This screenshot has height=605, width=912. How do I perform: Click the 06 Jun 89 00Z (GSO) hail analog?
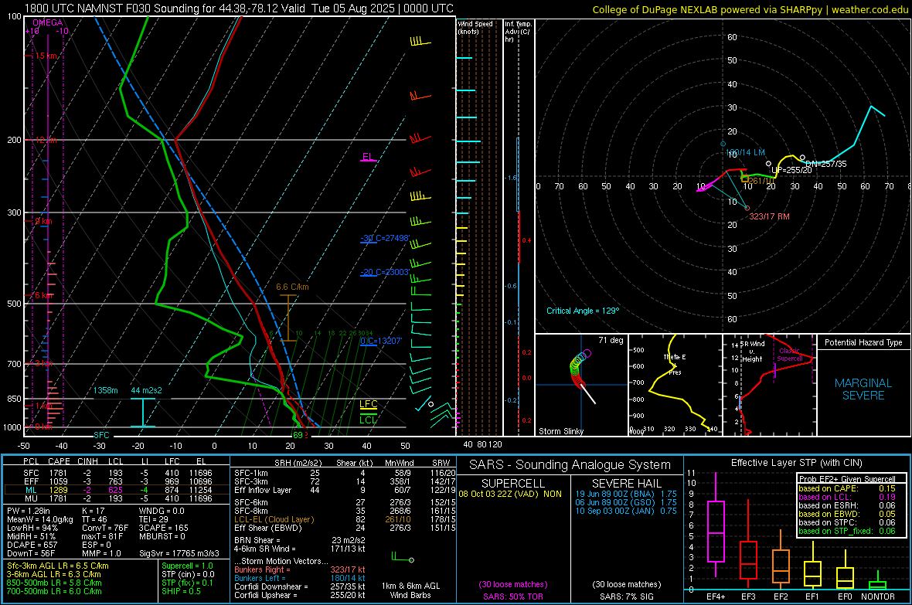pos(626,502)
